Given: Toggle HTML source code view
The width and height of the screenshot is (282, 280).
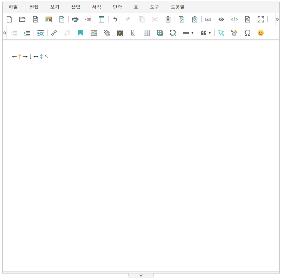Looking at the screenshot, I should tap(234, 19).
